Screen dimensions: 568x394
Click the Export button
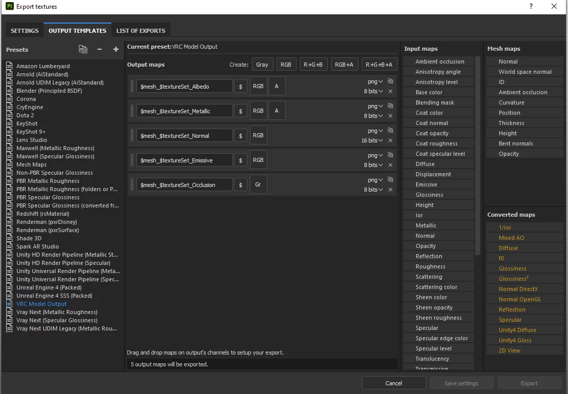coord(529,383)
